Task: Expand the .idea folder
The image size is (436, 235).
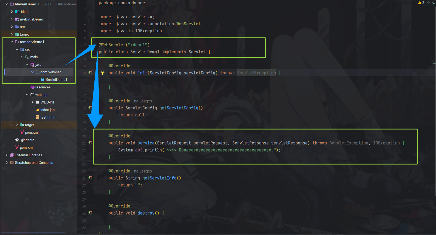Action: point(12,12)
